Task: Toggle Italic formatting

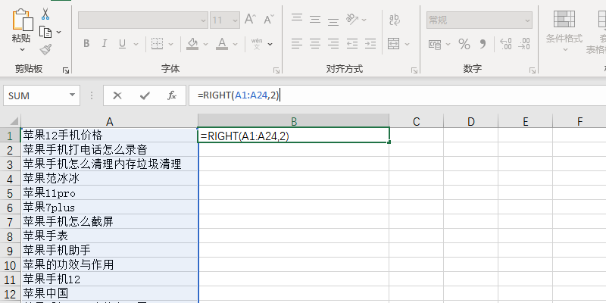Action: [x=104, y=44]
